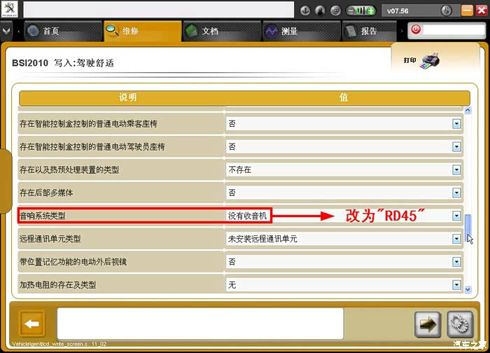The height and width of the screenshot is (353, 490).
Task: Click the scrollbar down arrow
Action: pos(468,289)
